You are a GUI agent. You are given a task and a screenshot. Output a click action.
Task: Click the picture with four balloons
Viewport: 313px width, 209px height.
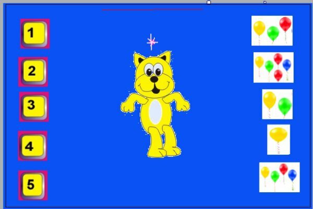click(x=280, y=177)
